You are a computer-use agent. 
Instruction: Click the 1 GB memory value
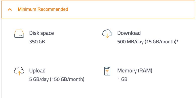[x=122, y=79]
